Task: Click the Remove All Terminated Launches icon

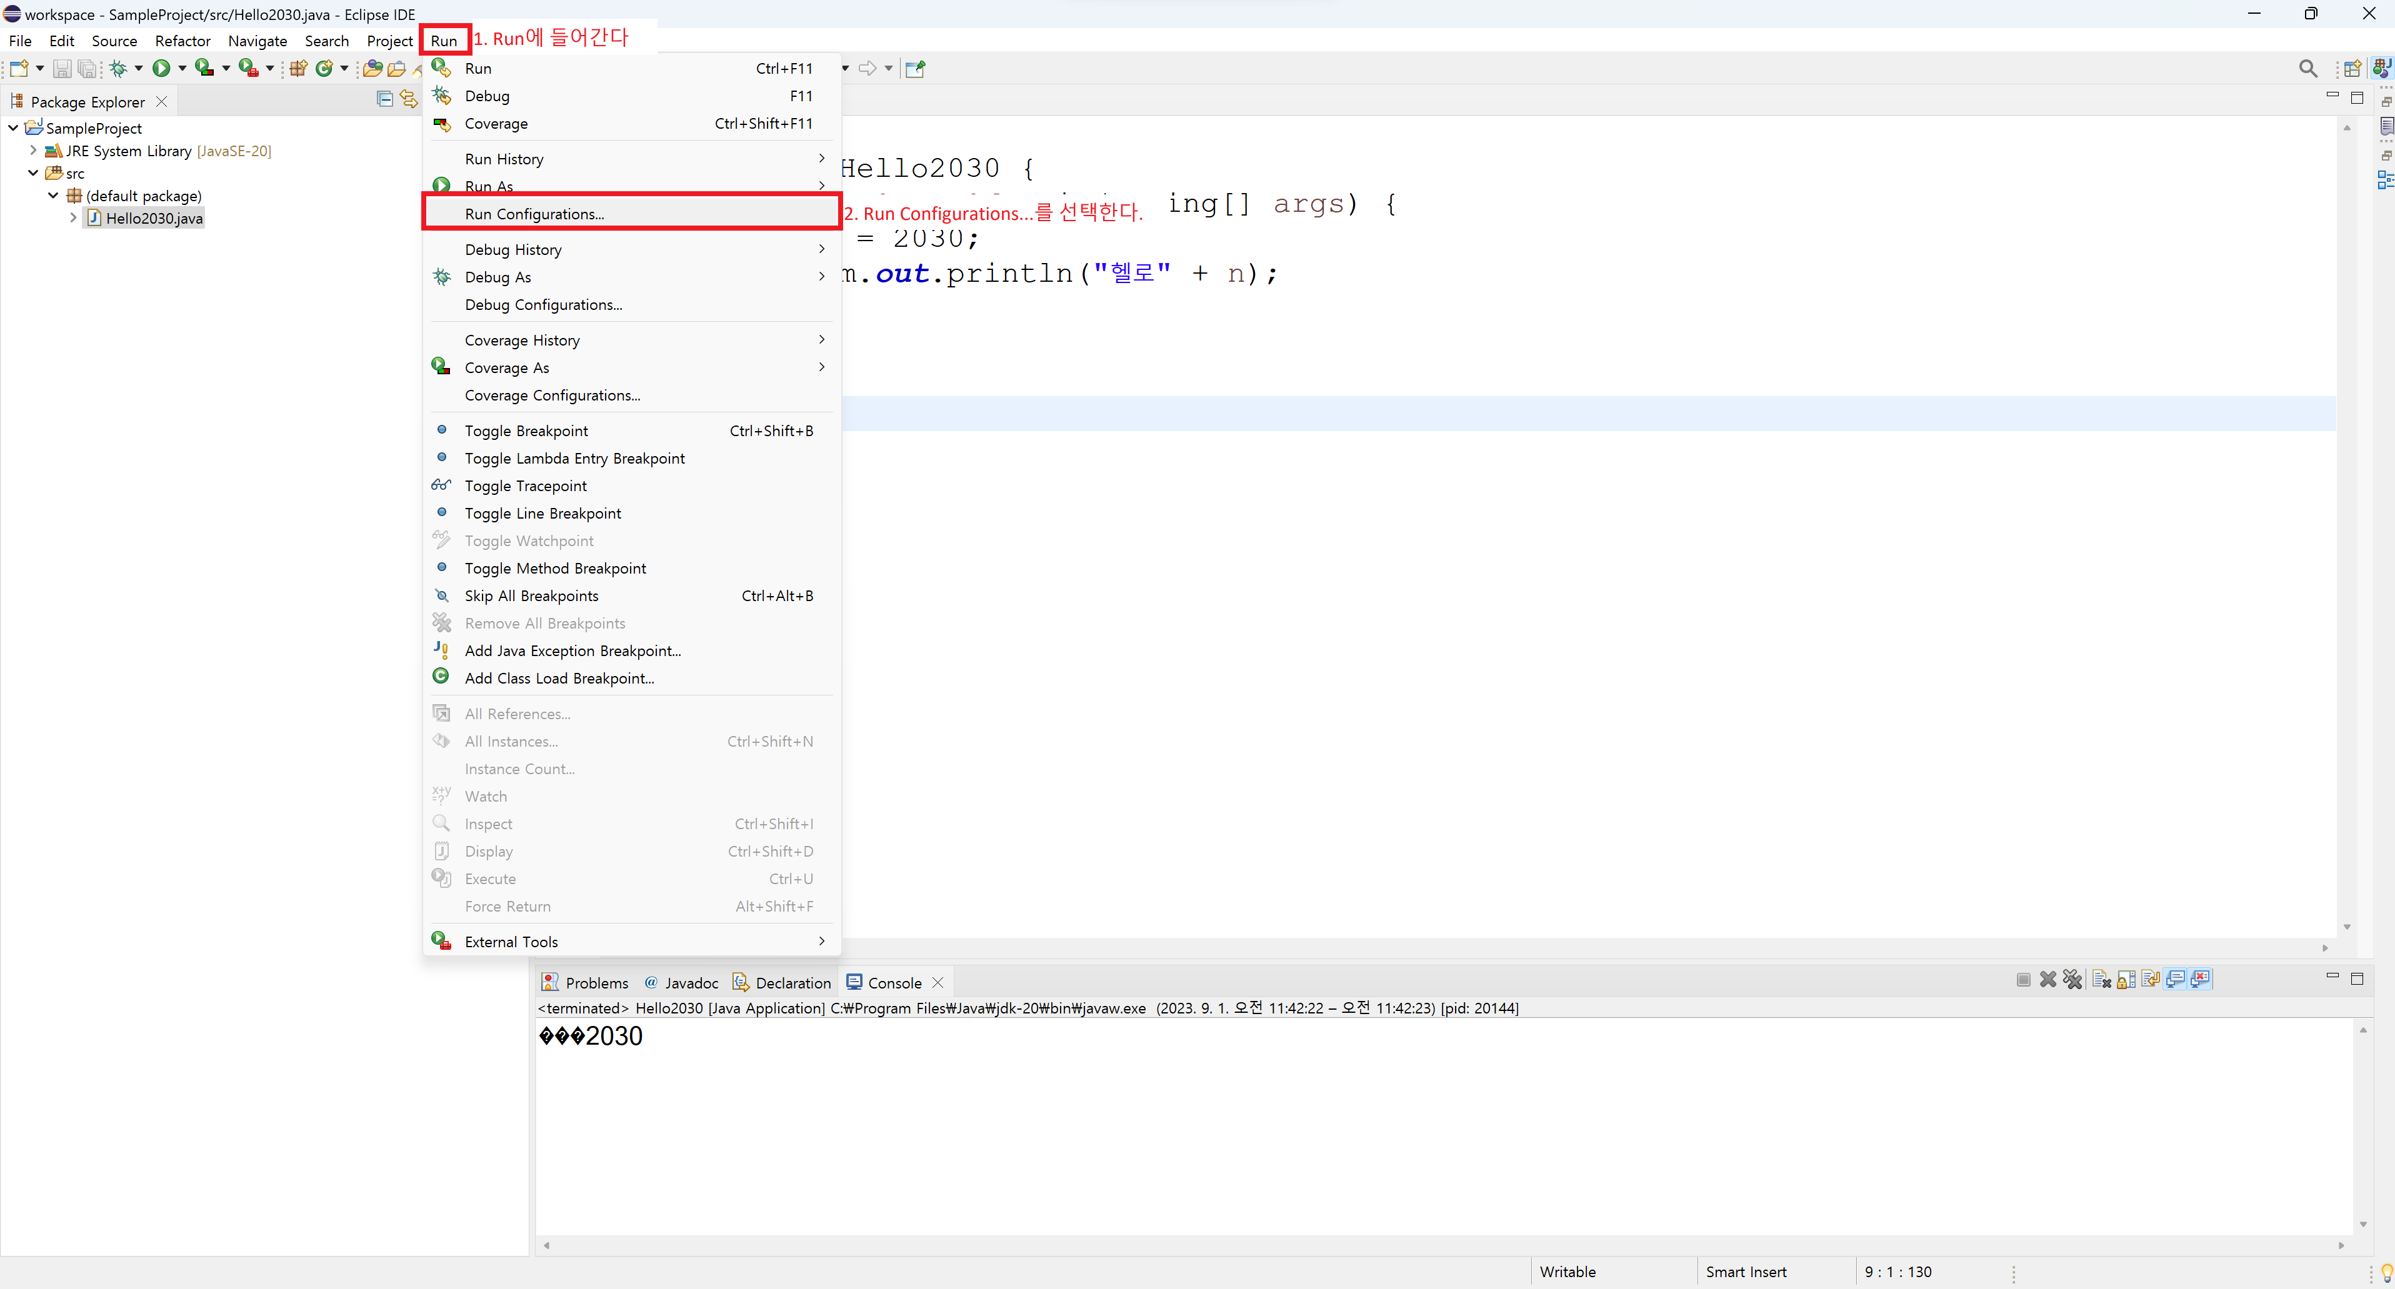Action: tap(2072, 980)
